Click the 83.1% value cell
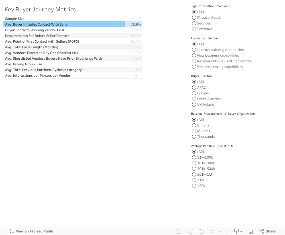The image size is (285, 235). 134,36
